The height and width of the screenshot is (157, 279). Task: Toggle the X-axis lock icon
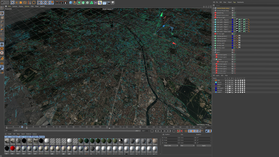pos(39,2)
